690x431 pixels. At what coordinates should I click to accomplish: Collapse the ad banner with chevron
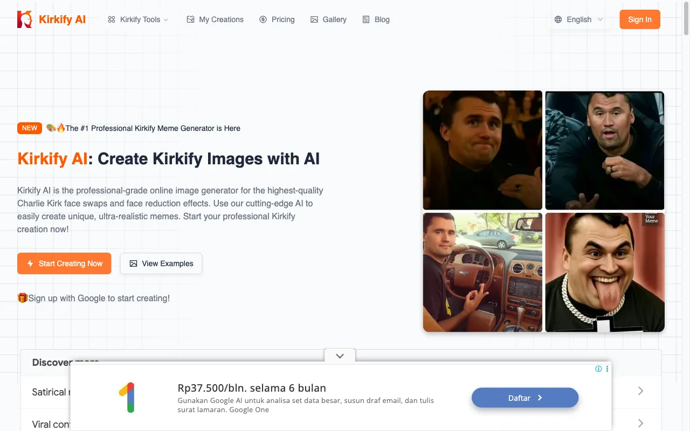340,356
